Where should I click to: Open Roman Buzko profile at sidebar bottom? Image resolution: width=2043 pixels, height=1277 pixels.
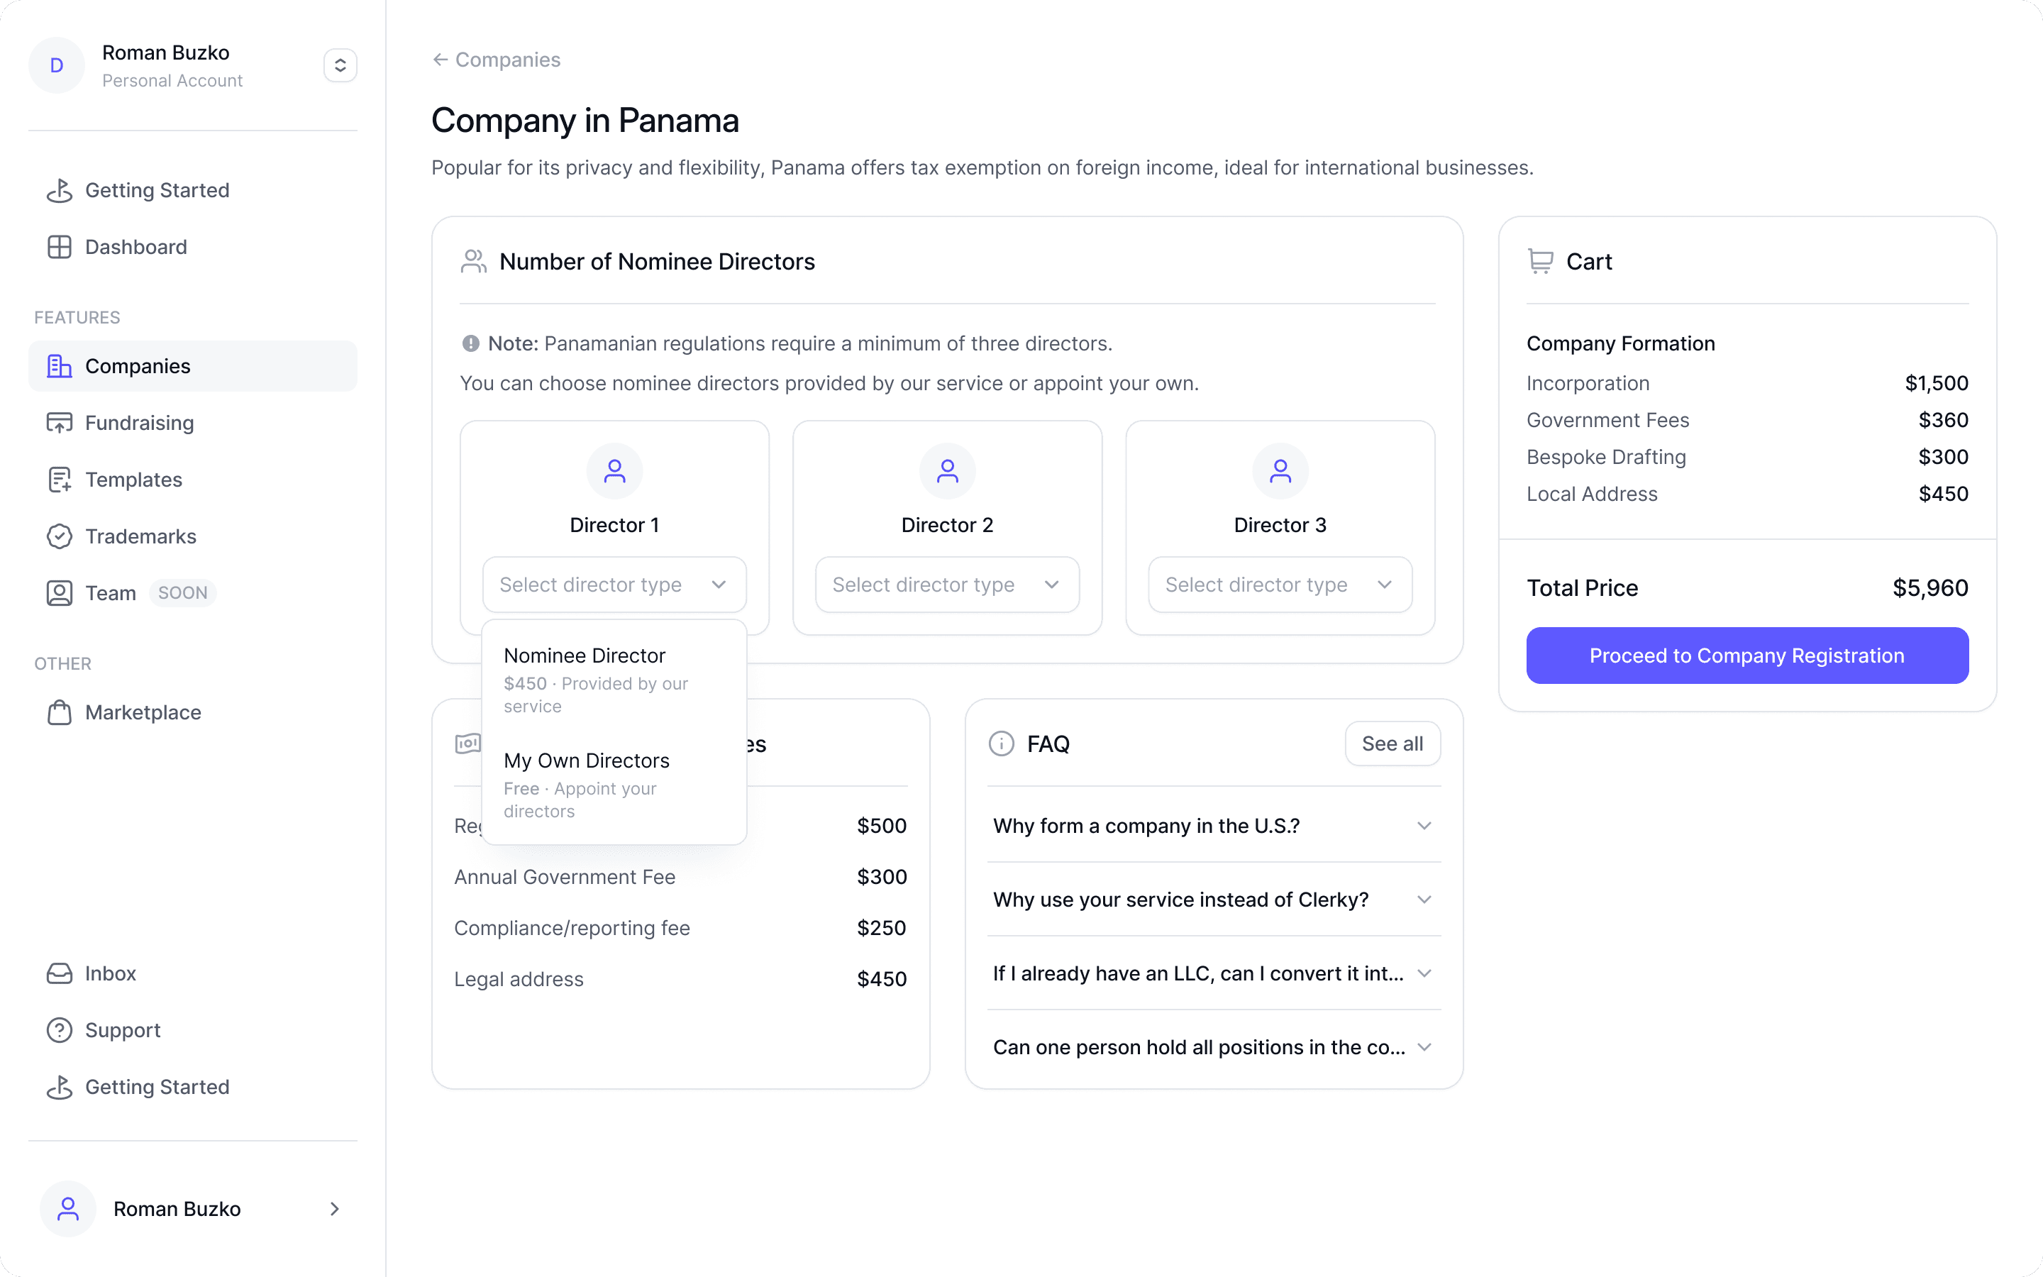tap(192, 1209)
